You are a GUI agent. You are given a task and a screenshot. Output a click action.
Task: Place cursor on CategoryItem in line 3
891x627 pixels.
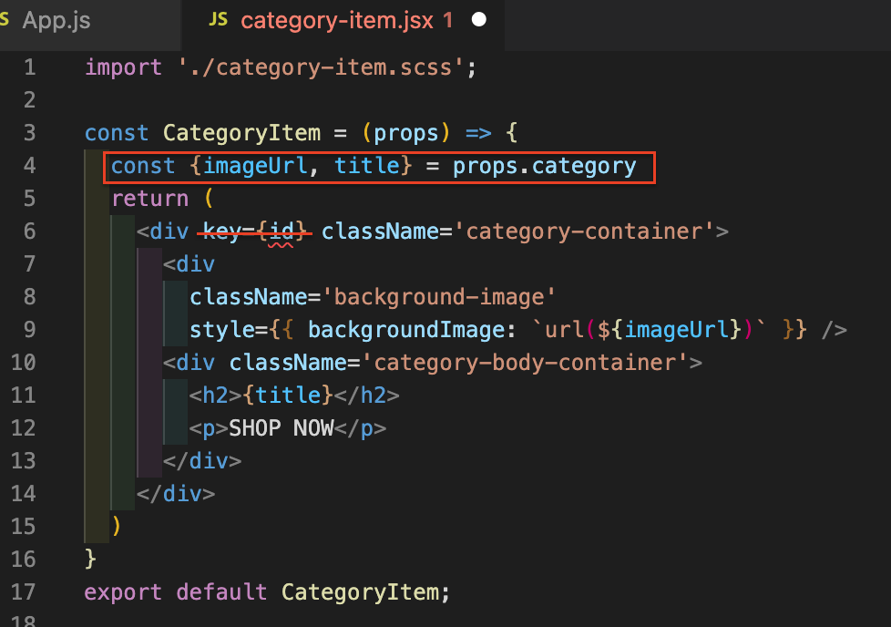(x=242, y=133)
